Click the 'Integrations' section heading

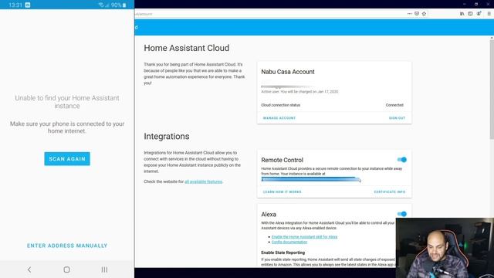point(167,137)
